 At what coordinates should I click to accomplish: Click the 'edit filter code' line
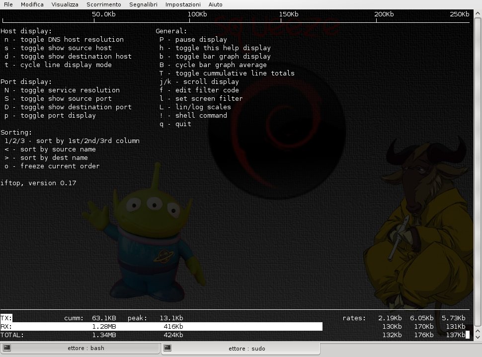(x=199, y=90)
